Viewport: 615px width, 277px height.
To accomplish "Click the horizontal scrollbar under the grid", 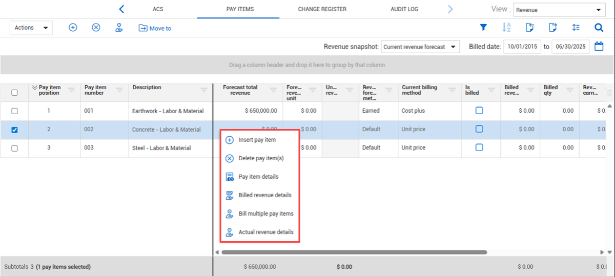I will [x=354, y=252].
